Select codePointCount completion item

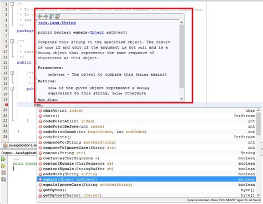[146, 132]
